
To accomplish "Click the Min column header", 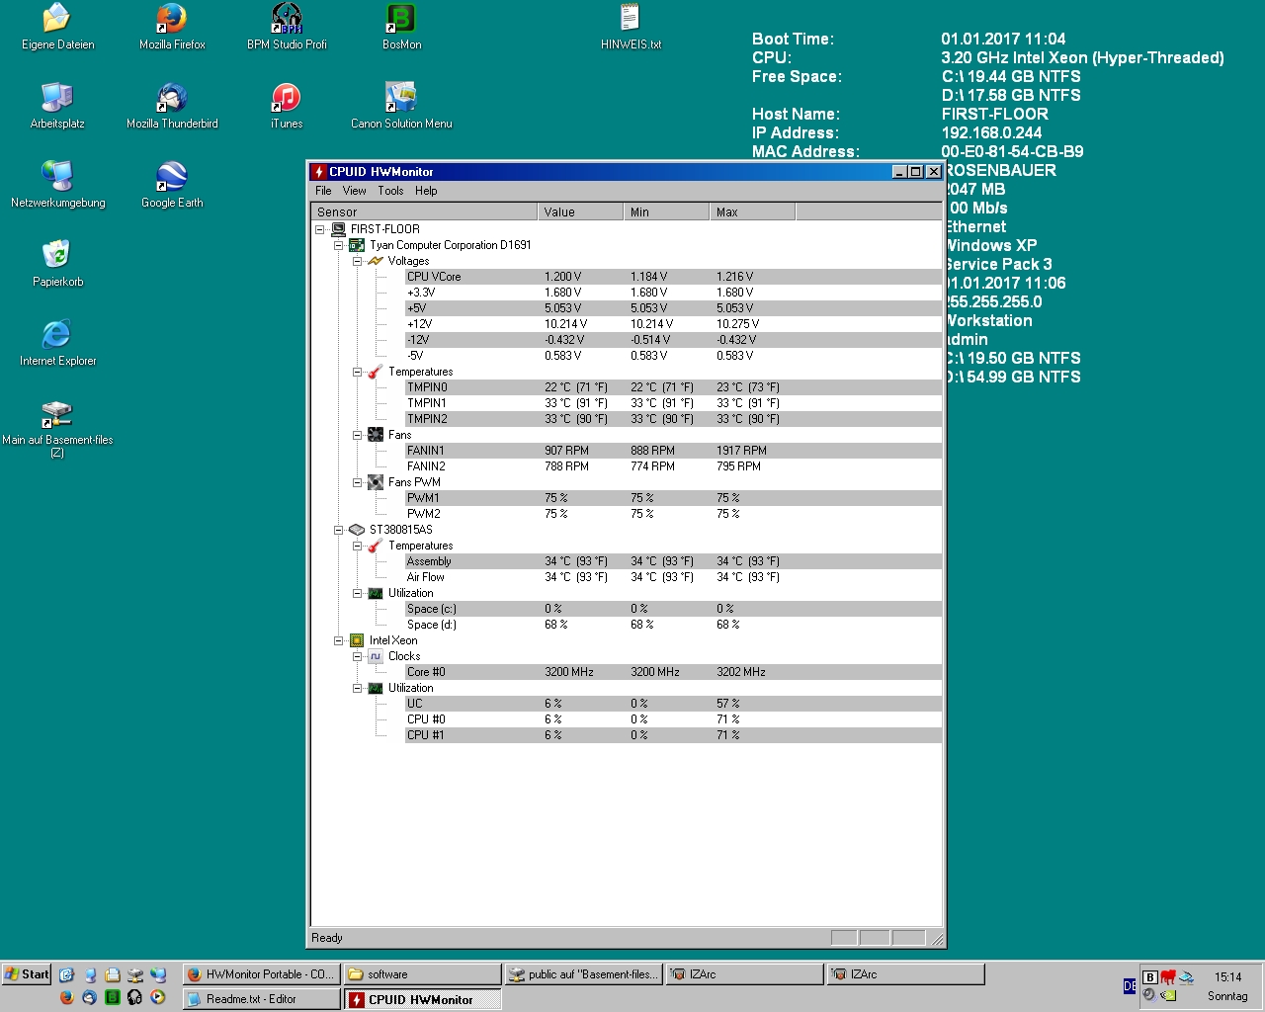I will 667,211.
